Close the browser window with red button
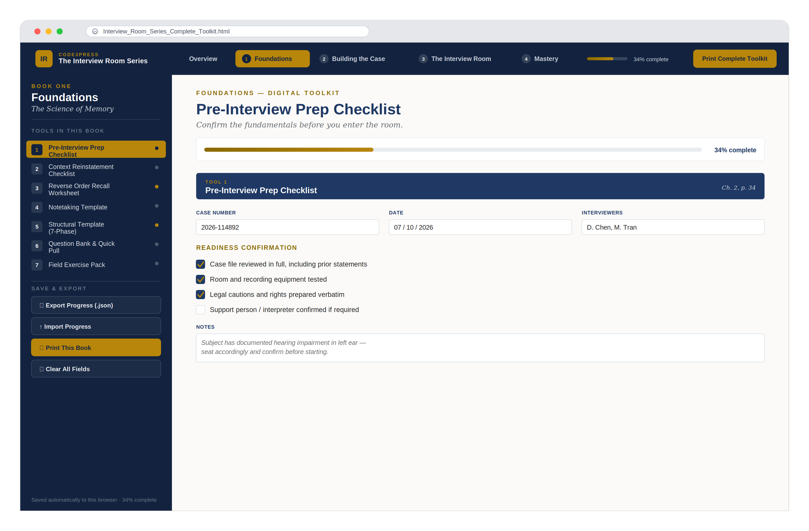The image size is (809, 531). pos(38,31)
